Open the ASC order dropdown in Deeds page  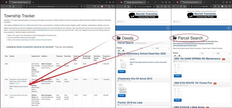tap(162, 48)
